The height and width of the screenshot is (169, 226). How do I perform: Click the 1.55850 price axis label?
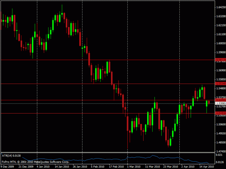click(x=221, y=79)
